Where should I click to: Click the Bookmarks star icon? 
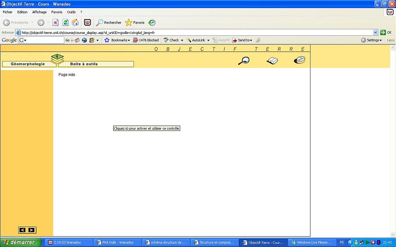point(107,40)
